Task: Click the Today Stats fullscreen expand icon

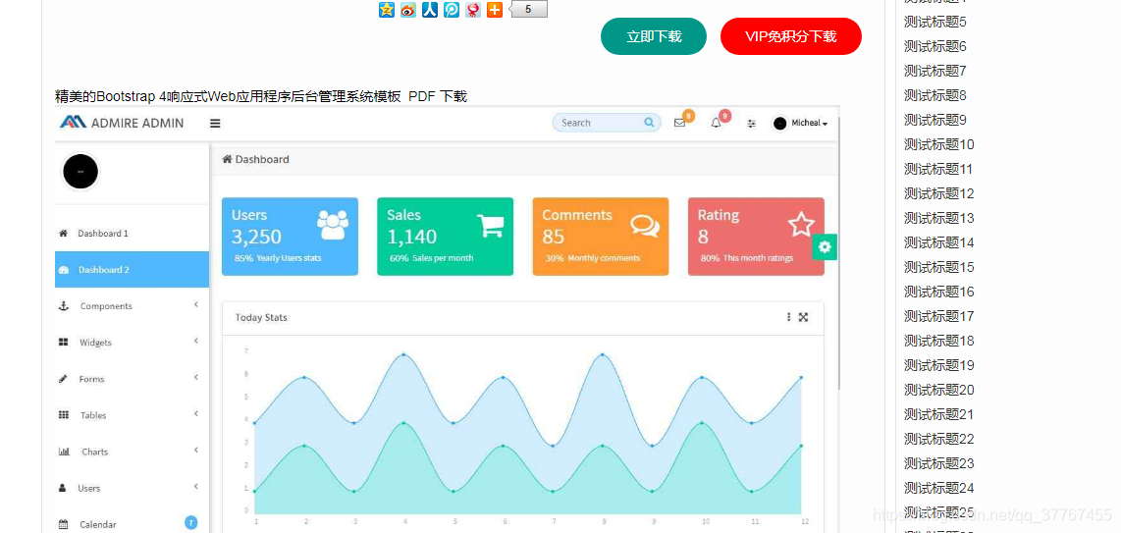Action: pyautogui.click(x=803, y=317)
